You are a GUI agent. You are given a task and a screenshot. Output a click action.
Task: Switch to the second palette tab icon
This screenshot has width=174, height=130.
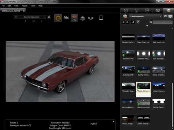[x=136, y=10]
